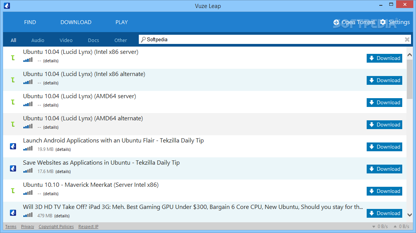Switch to the PLAY tab
This screenshot has height=233, width=416.
point(122,22)
